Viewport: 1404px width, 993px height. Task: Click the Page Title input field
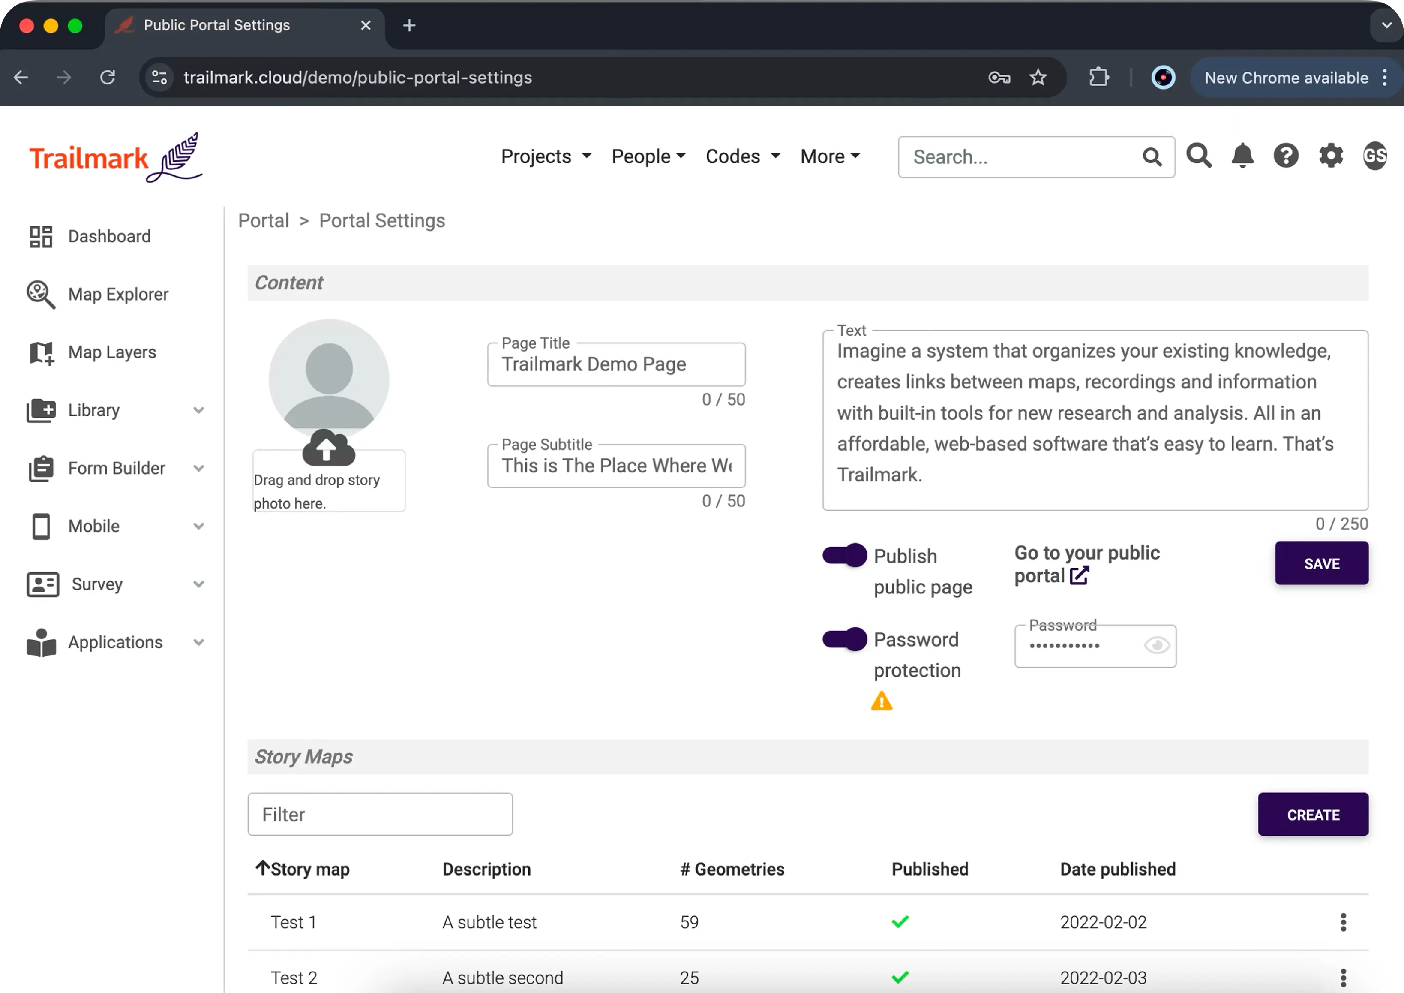pos(616,364)
